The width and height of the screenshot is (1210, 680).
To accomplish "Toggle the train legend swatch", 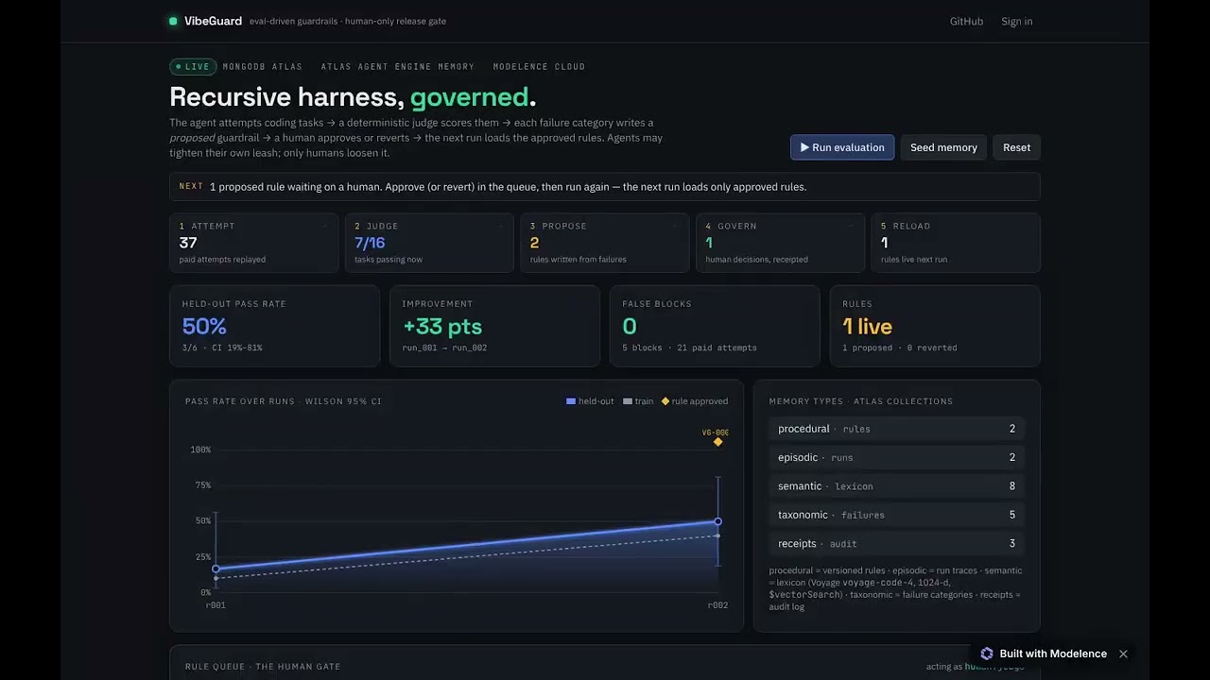I will [628, 401].
